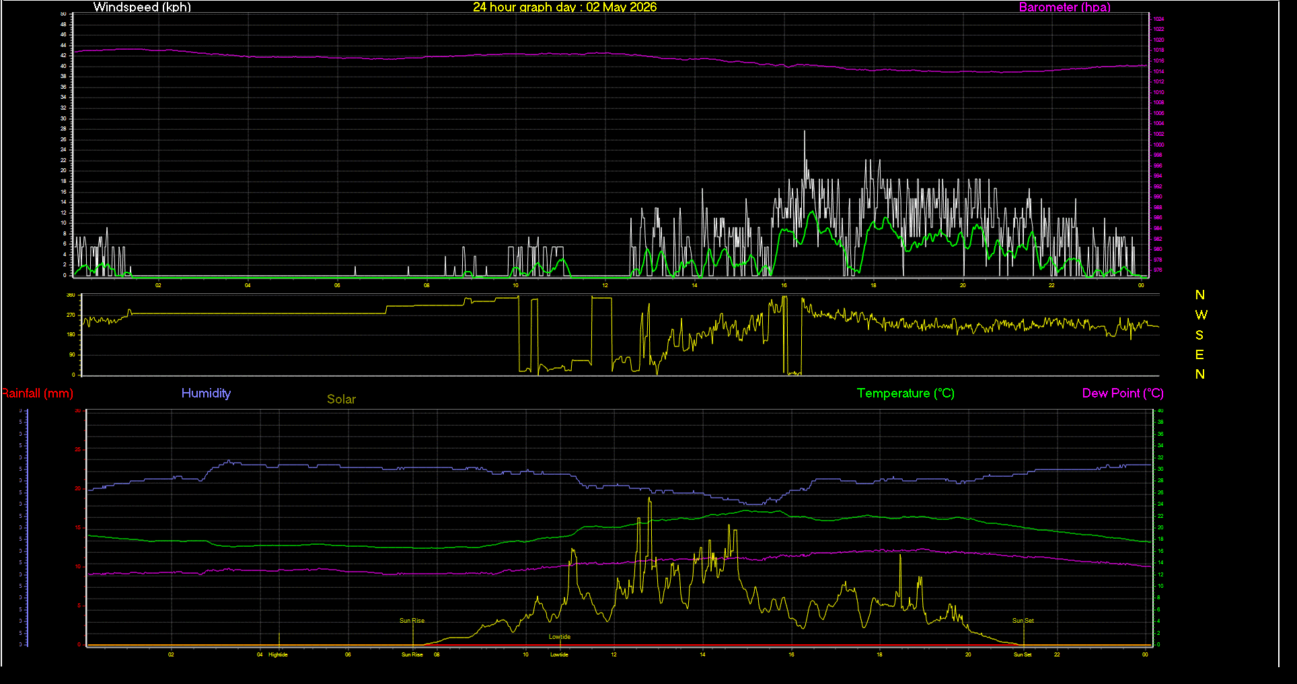1297x684 pixels.
Task: Click the '24 hour graph day : 02 May 2026' title
Action: click(564, 7)
